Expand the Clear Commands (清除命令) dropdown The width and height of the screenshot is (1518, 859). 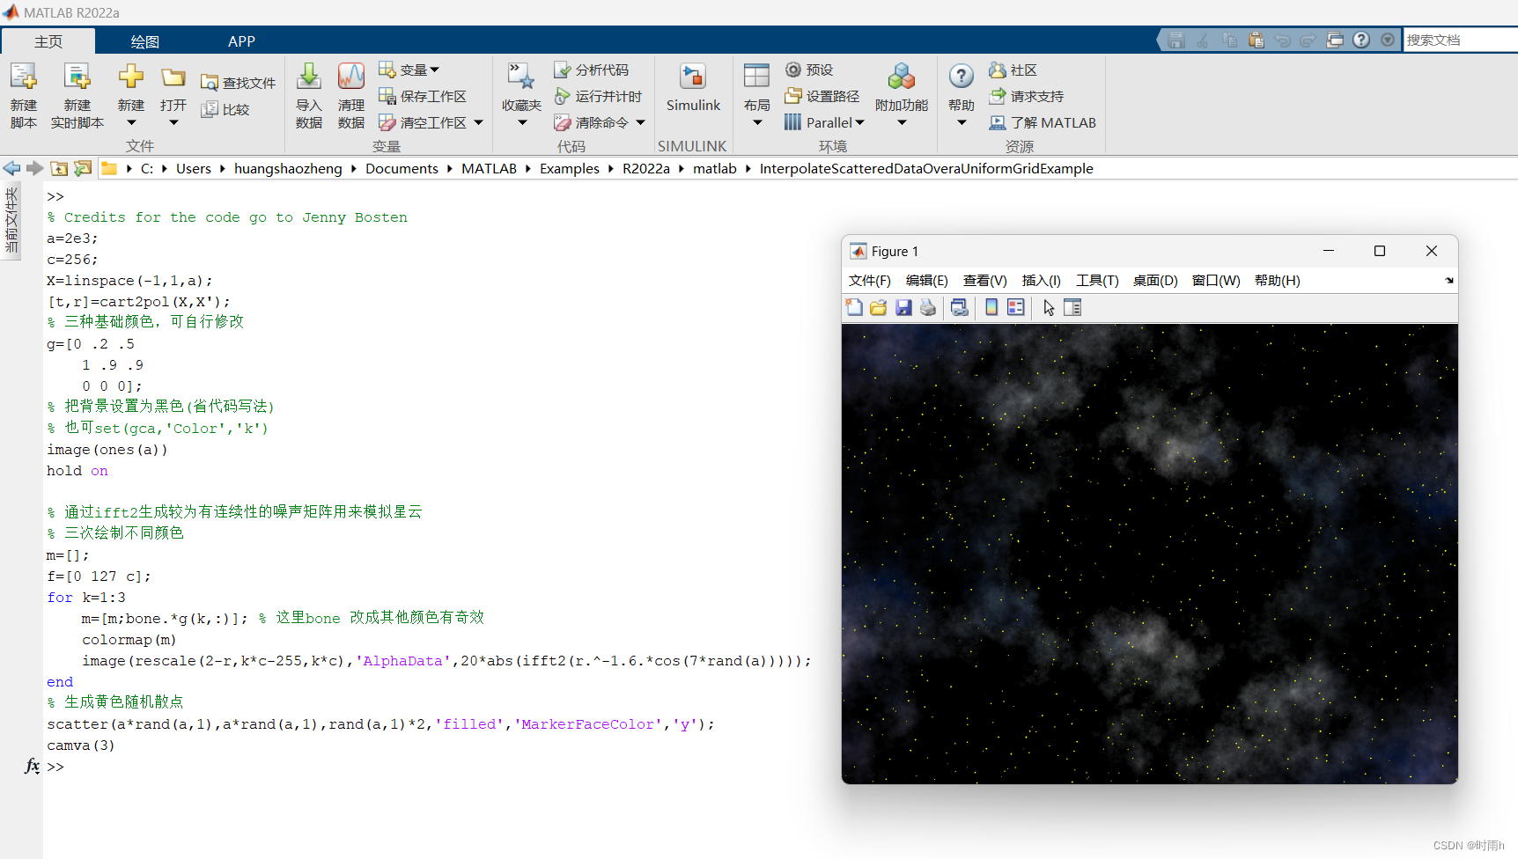point(641,122)
